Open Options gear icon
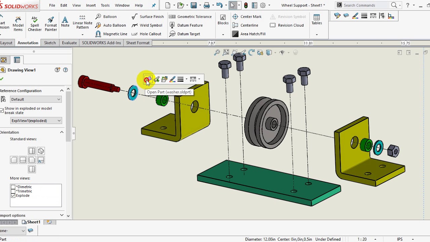This screenshot has width=430, height=242. point(263,5)
